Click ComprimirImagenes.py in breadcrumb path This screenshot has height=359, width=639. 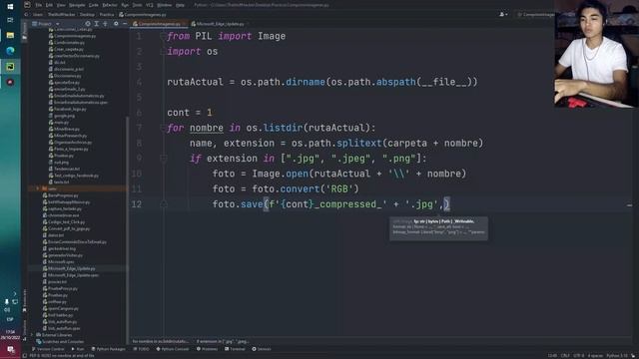[143, 15]
